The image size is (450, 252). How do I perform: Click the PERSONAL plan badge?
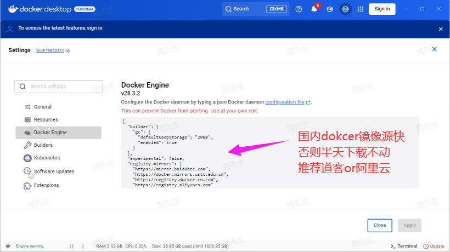click(x=85, y=9)
